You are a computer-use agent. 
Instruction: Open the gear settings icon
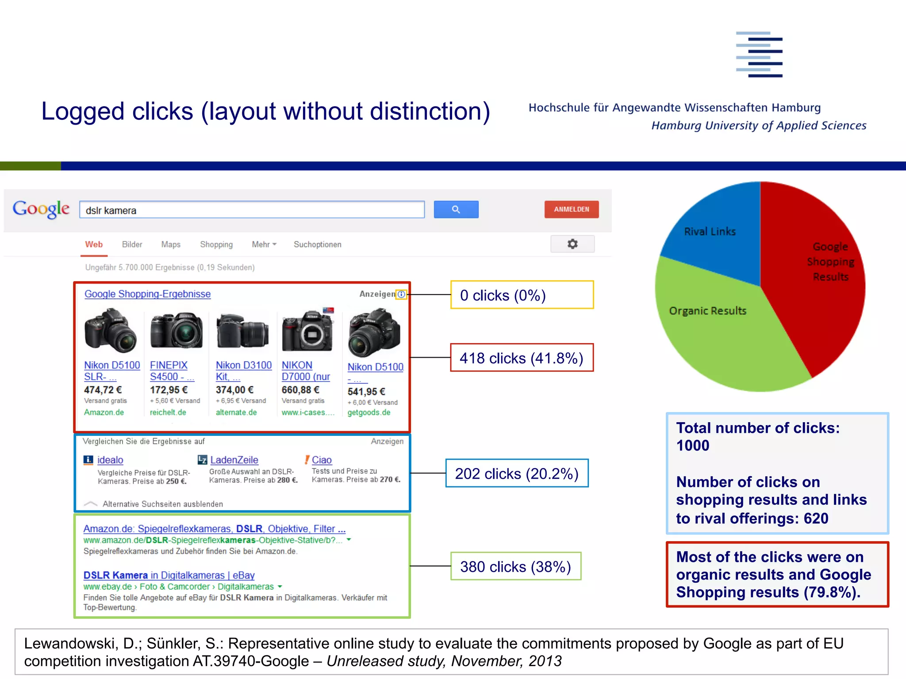pos(572,244)
